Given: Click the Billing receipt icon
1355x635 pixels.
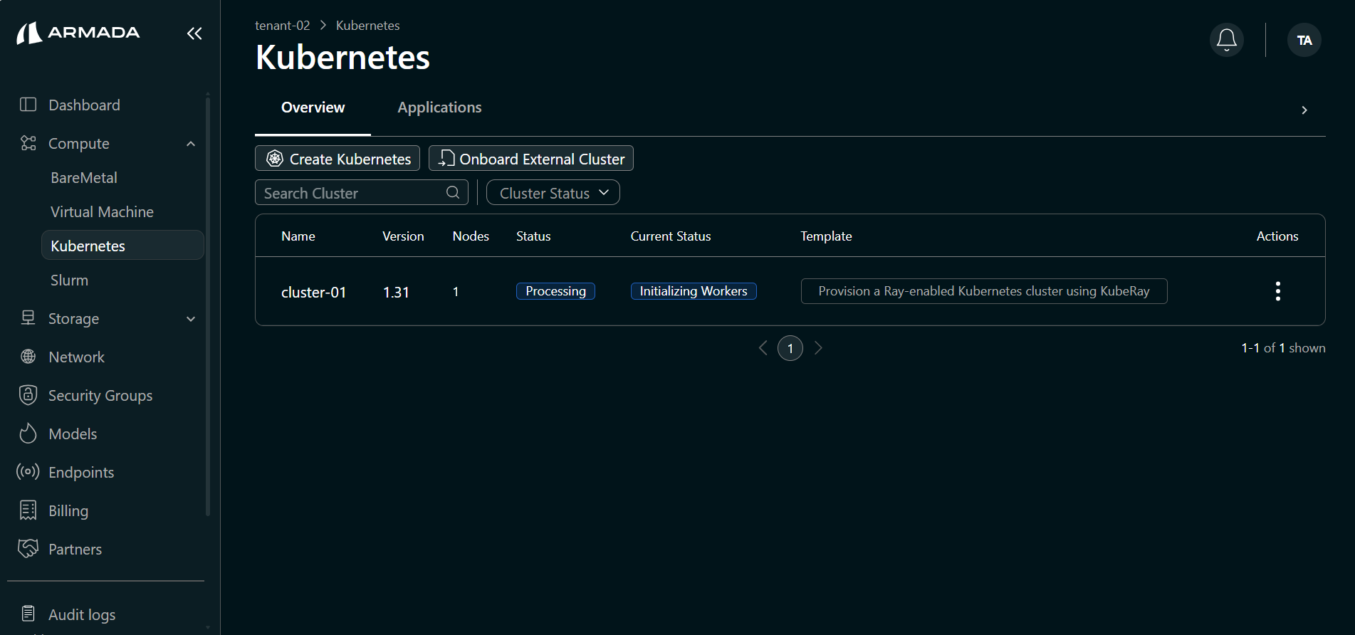Looking at the screenshot, I should 28,510.
